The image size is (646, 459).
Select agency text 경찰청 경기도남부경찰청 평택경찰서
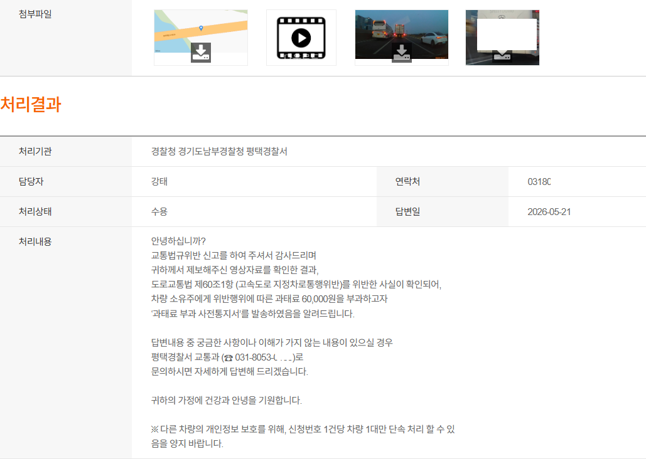click(219, 152)
